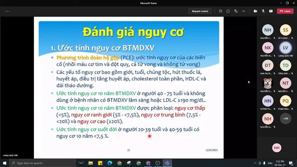
Task: Show participants panel icon
Action: click(220, 11)
